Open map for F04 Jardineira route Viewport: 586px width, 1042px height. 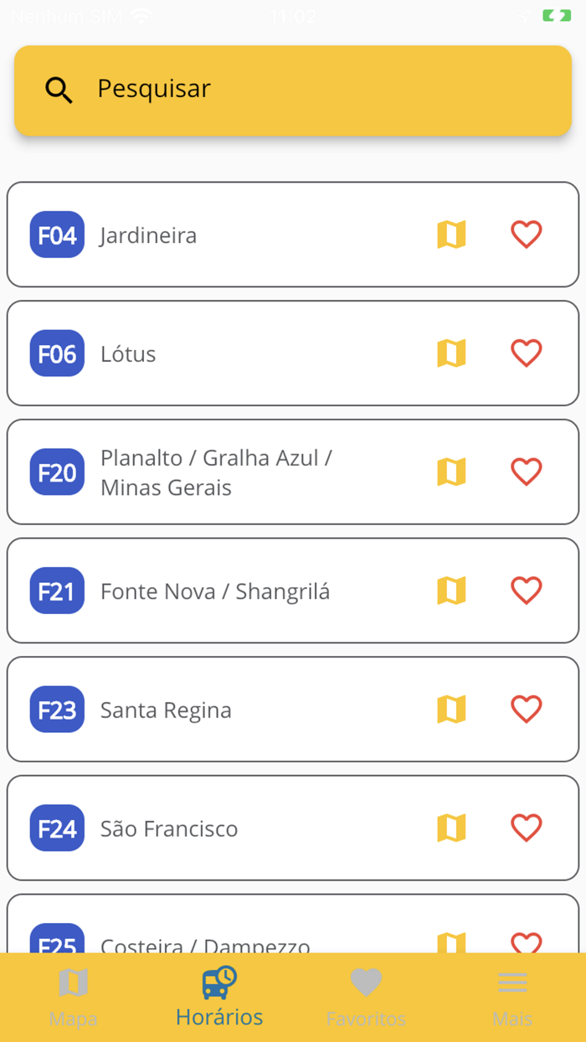[451, 235]
